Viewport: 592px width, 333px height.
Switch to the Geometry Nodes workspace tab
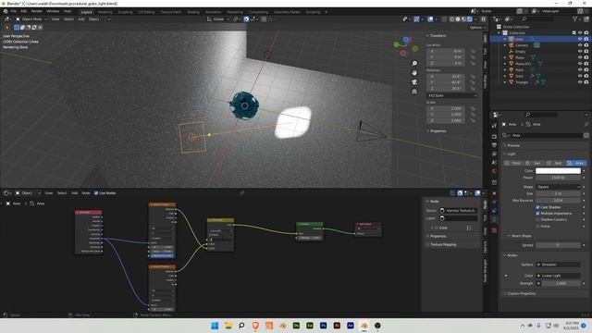tap(287, 12)
